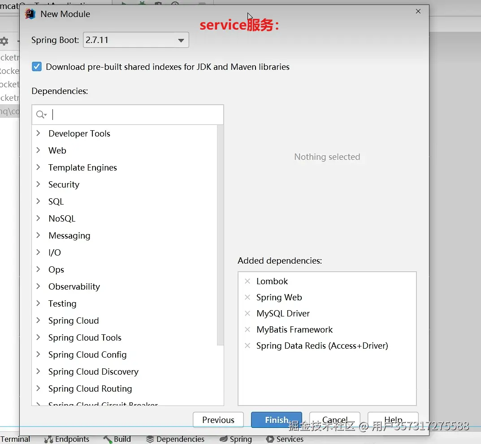Remove Spring Data Redis dependency
The height and width of the screenshot is (444, 481).
pyautogui.click(x=247, y=346)
